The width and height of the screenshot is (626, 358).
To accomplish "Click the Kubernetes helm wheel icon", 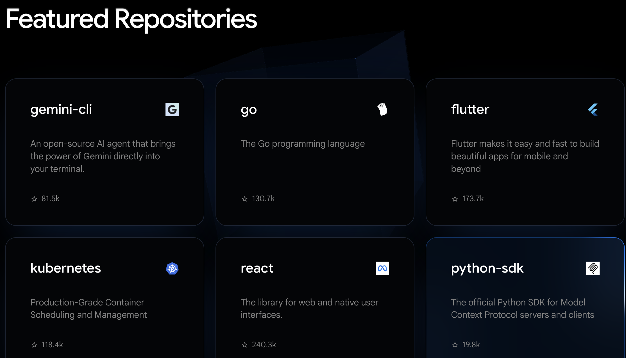I will tap(172, 268).
